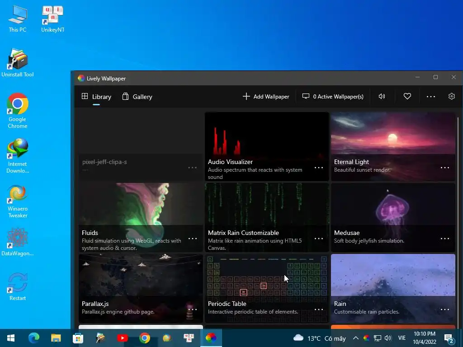The width and height of the screenshot is (463, 347).
Task: Open Google Chrome from taskbar
Action: pyautogui.click(x=144, y=338)
